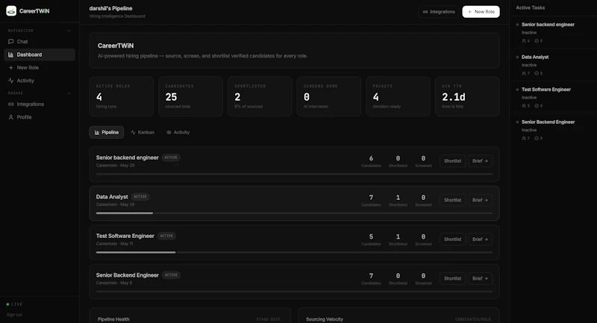Click the Shortlisted stat card
The width and height of the screenshot is (597, 323).
click(x=260, y=96)
